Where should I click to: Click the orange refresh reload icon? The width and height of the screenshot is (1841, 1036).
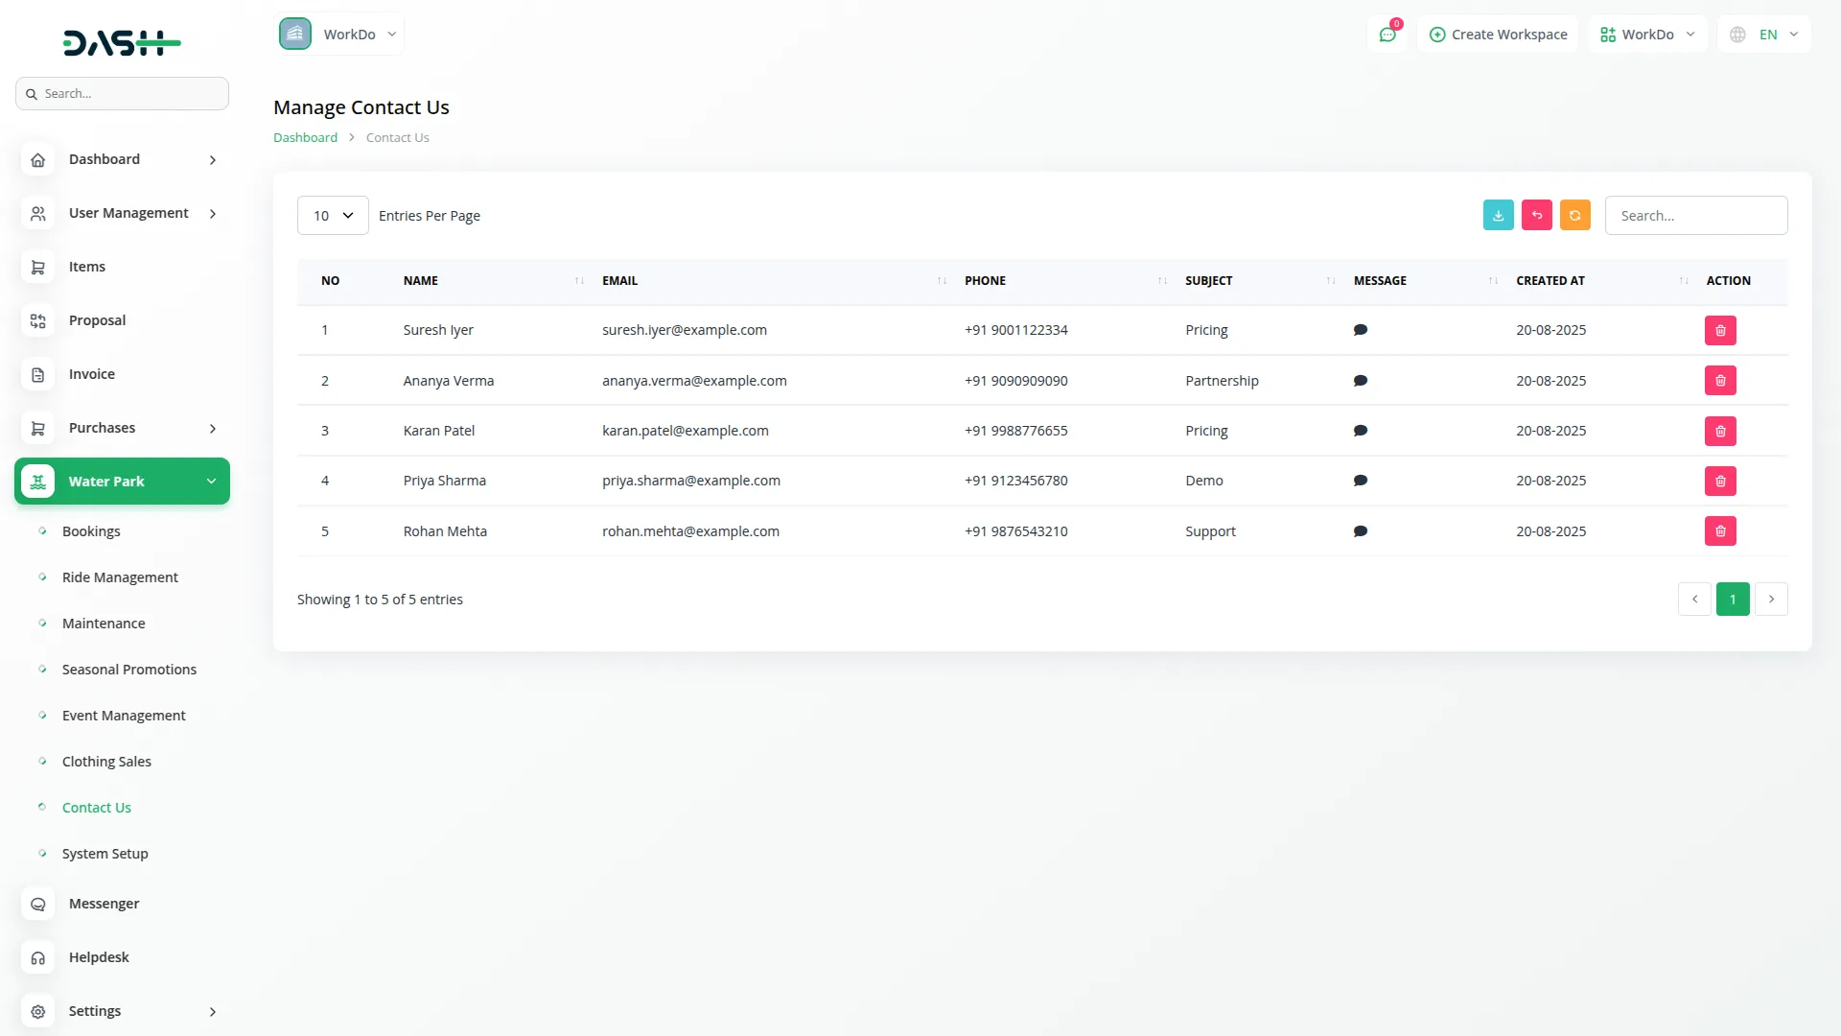(x=1574, y=215)
